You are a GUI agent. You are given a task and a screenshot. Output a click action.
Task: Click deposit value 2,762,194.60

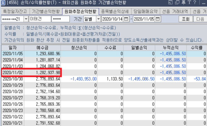point(48,92)
